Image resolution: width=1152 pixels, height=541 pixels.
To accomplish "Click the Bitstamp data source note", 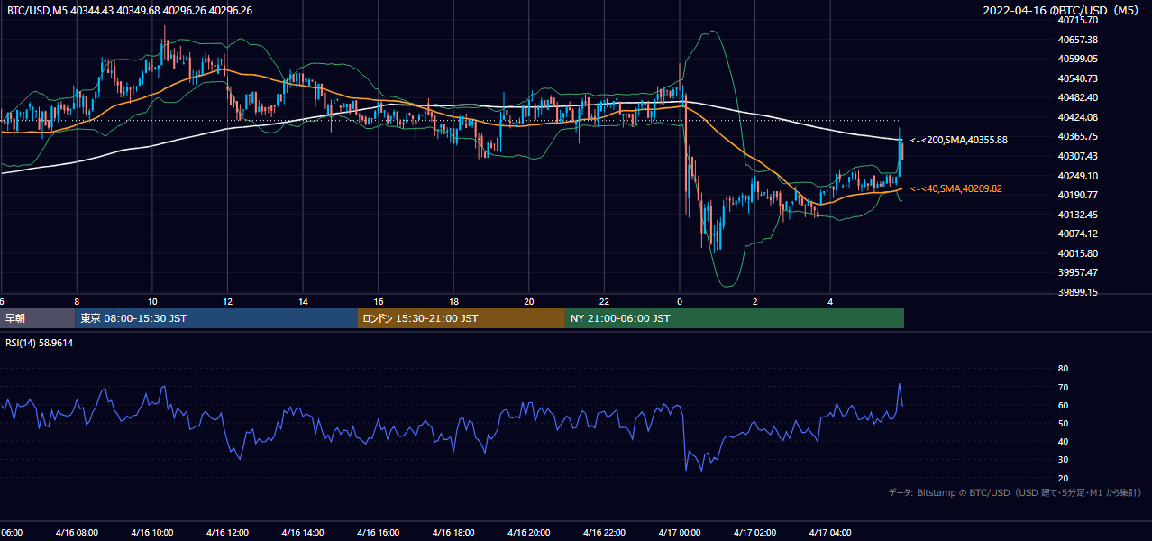I will click(x=1015, y=492).
